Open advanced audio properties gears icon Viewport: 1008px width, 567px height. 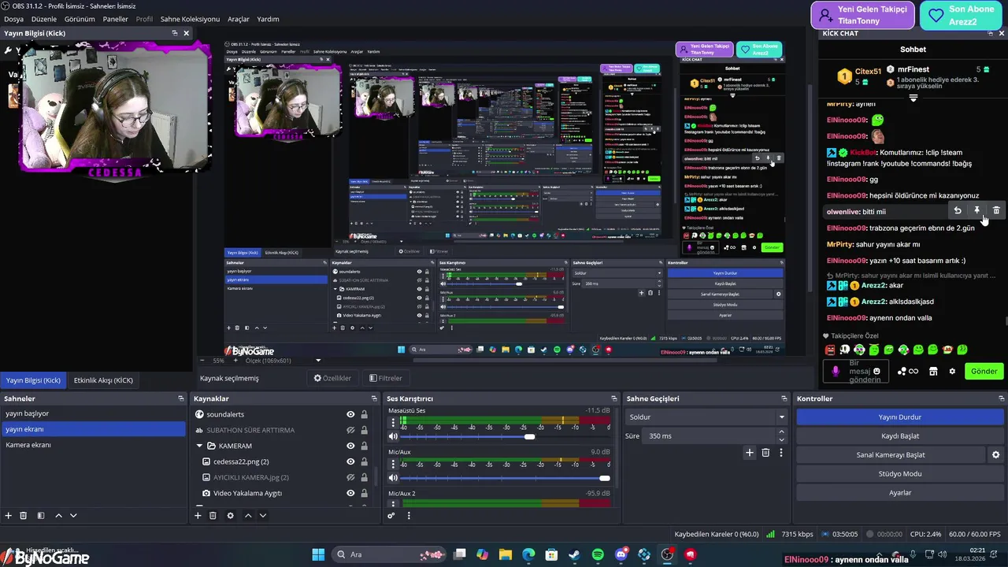tap(391, 515)
